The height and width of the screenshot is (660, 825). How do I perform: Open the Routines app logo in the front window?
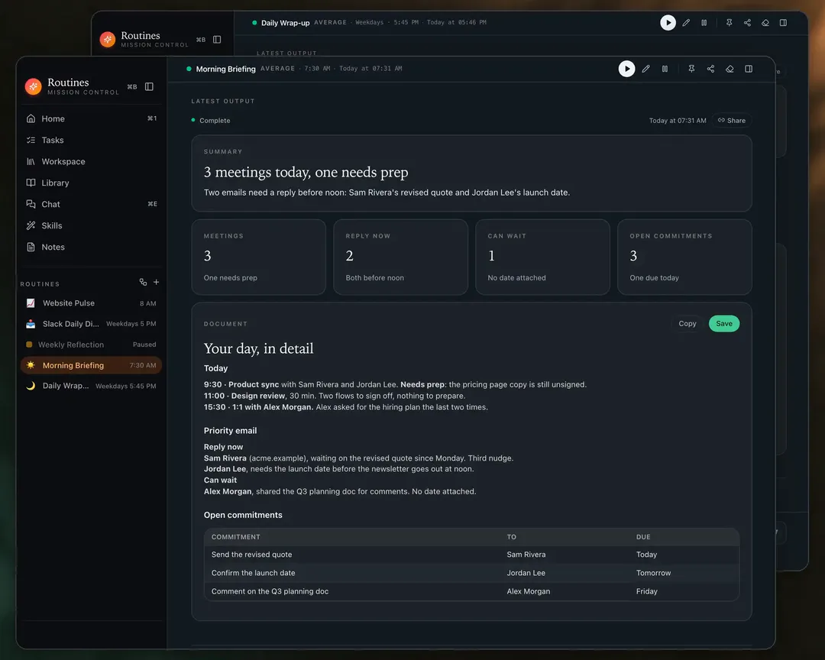point(33,86)
